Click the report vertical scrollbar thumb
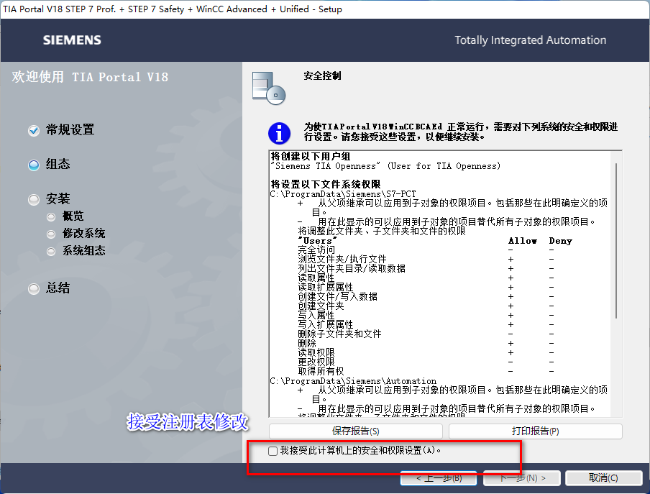650x494 pixels. click(616, 240)
